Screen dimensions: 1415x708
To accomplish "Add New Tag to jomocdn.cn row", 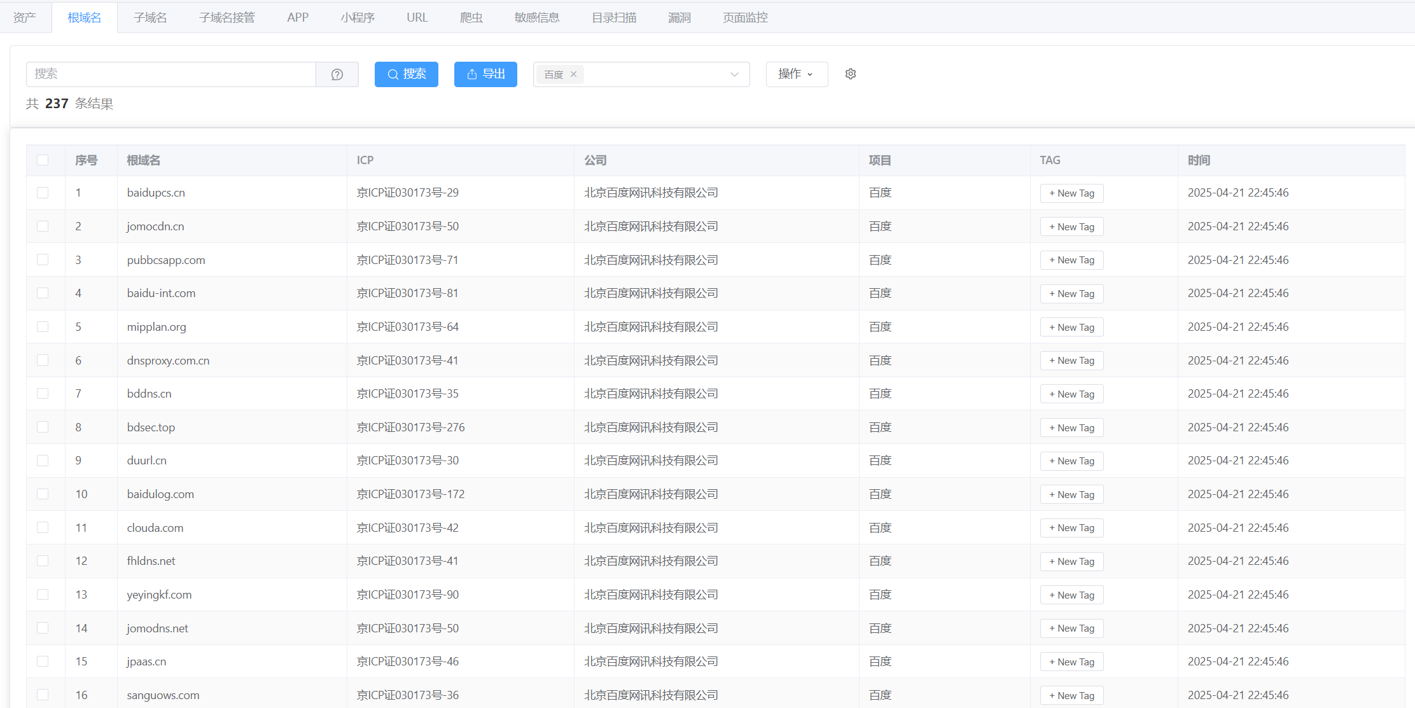I will click(1071, 226).
